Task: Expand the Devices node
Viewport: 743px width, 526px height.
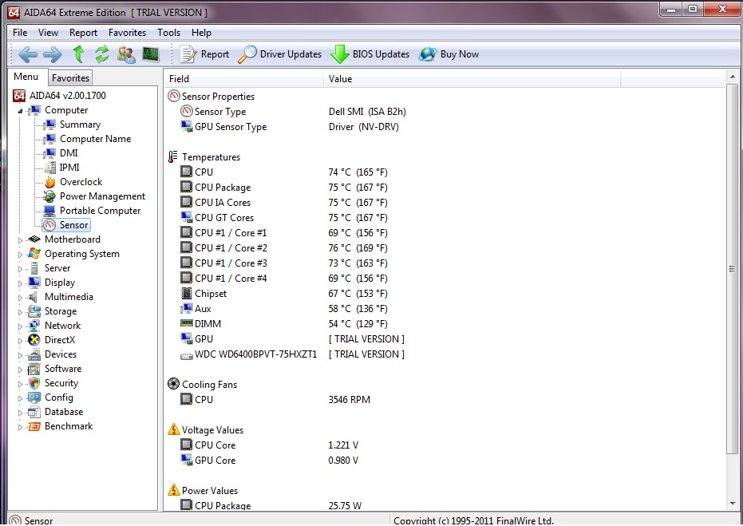Action: (20, 355)
